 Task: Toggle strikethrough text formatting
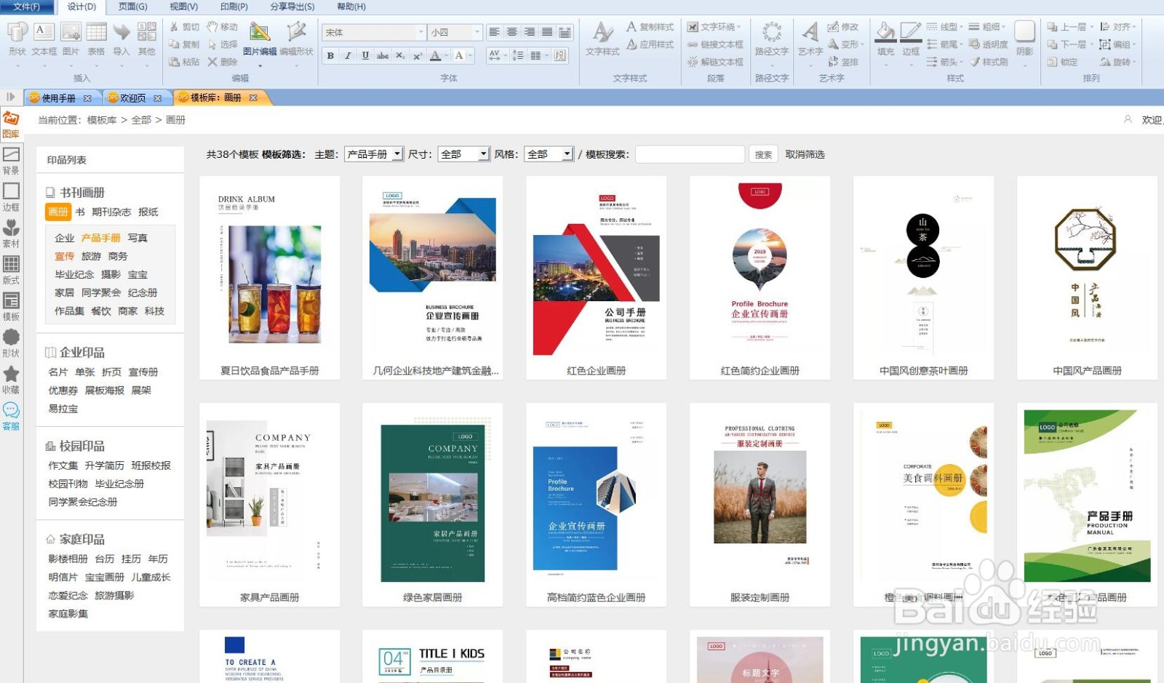coord(383,55)
